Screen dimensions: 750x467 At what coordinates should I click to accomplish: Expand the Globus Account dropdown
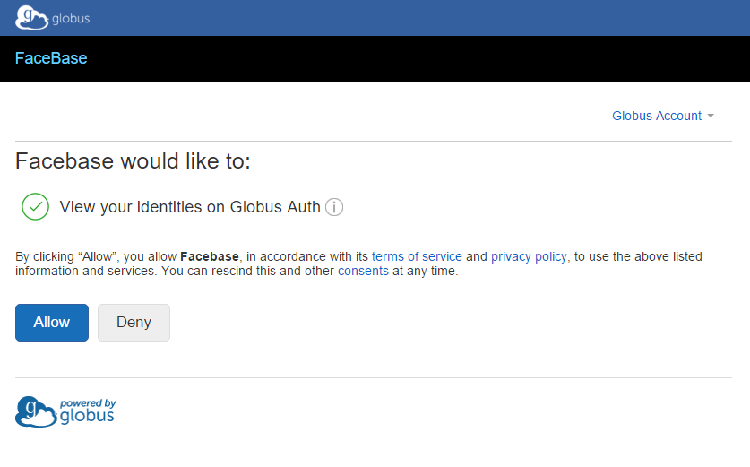point(663,116)
